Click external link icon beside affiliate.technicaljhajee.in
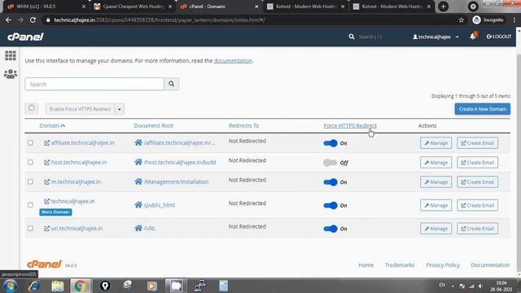This screenshot has width=521, height=293. (x=47, y=143)
